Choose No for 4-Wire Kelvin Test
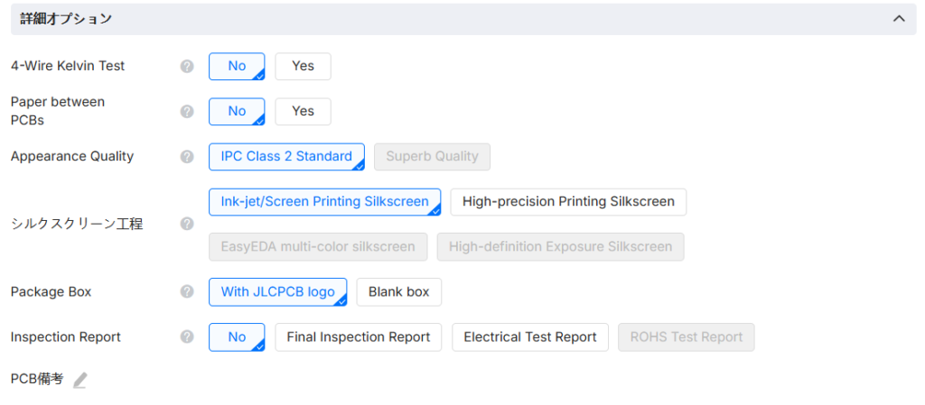 pyautogui.click(x=237, y=66)
